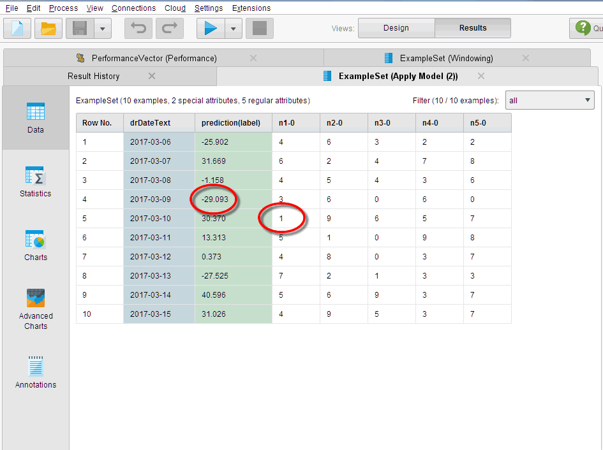
Task: Click the table icon on ExampleSet (Windowing) tab
Action: pos(389,58)
